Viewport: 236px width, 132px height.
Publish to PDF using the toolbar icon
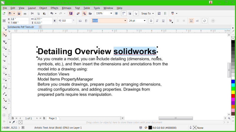[x=90, y=14]
